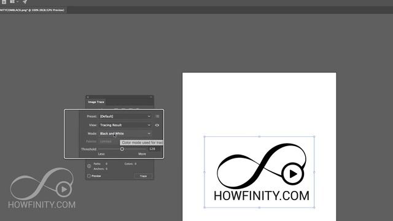Open the Image Trace panel flyout menu at top right
393x221 pixels.
coord(151,97)
